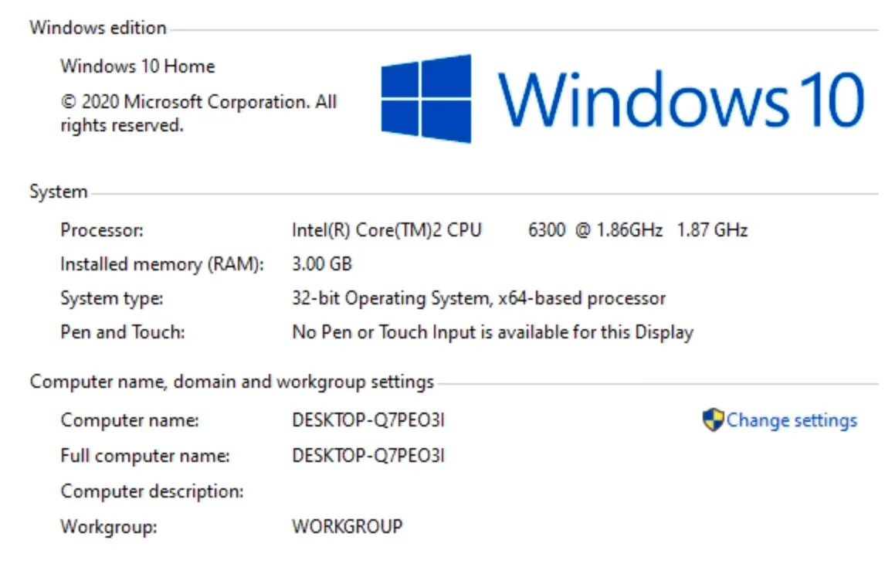The width and height of the screenshot is (885, 564).
Task: Click the Installed memory (RAM): label
Action: pos(162,264)
